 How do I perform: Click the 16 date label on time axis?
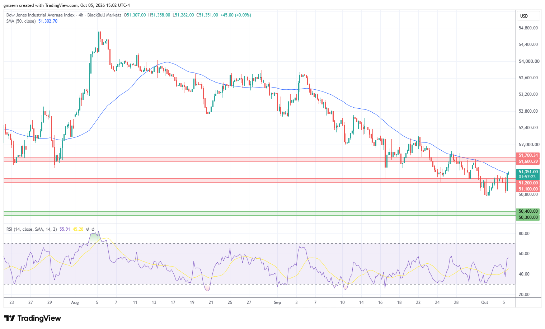380,302
